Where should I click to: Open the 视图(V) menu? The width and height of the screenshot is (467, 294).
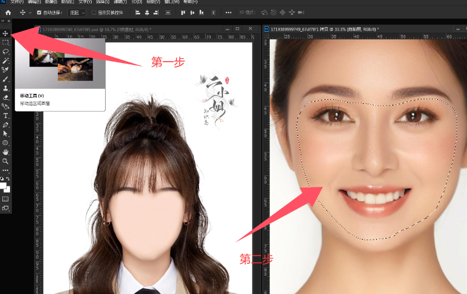coord(153,2)
